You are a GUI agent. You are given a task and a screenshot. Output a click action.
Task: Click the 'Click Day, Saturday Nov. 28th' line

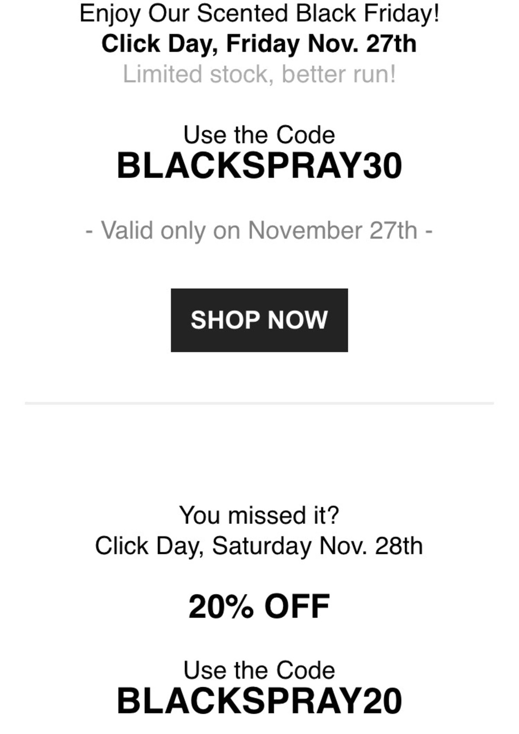(x=259, y=546)
